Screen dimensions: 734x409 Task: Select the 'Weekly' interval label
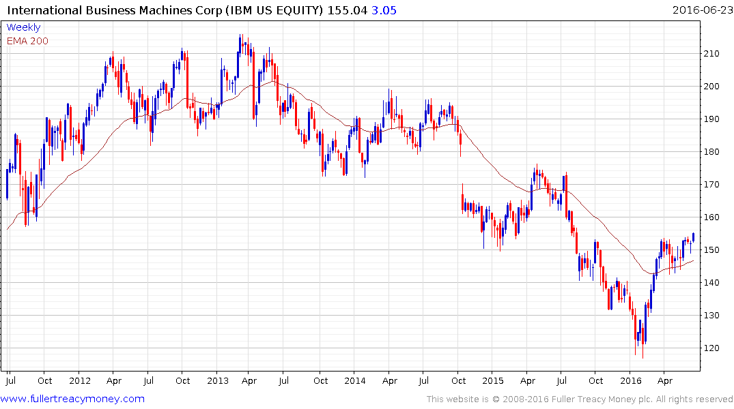pyautogui.click(x=23, y=27)
